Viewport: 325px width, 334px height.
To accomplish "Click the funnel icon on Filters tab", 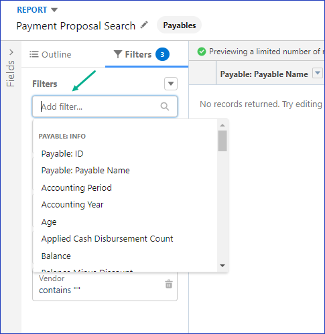I will pos(118,54).
